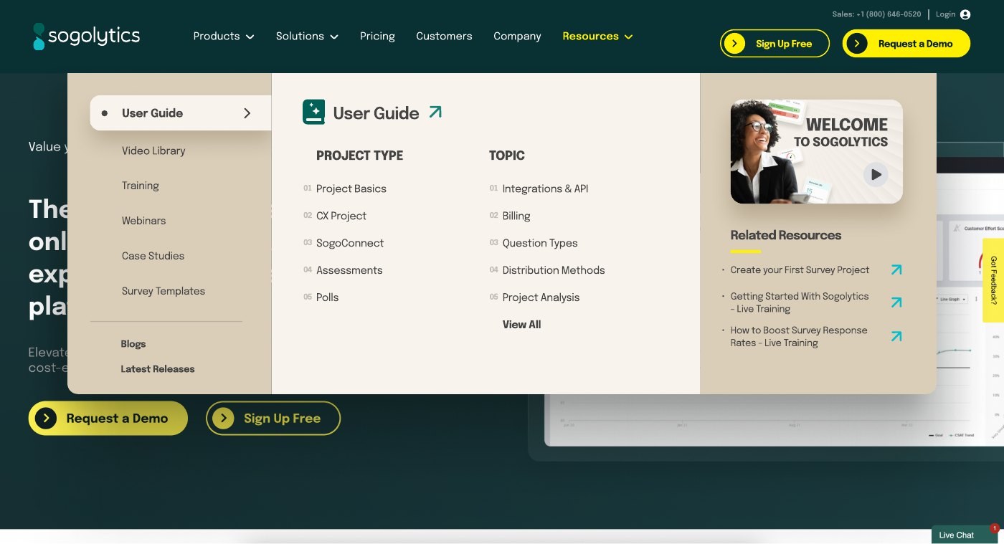Open How to Boost Survey Response Rates

tap(799, 337)
